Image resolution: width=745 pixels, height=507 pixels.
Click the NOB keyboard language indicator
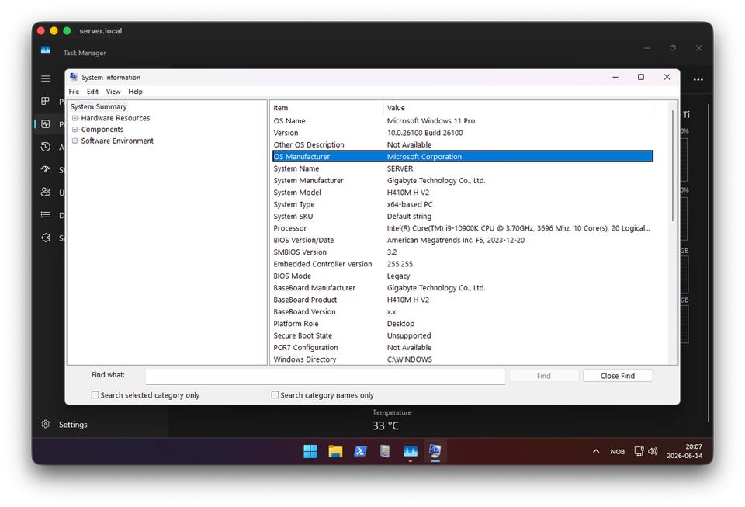coord(617,452)
